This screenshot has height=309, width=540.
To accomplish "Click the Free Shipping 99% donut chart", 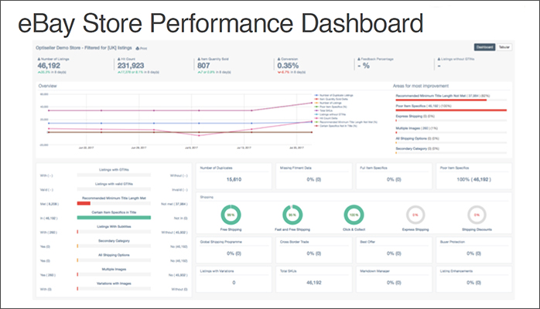I will coord(231,215).
